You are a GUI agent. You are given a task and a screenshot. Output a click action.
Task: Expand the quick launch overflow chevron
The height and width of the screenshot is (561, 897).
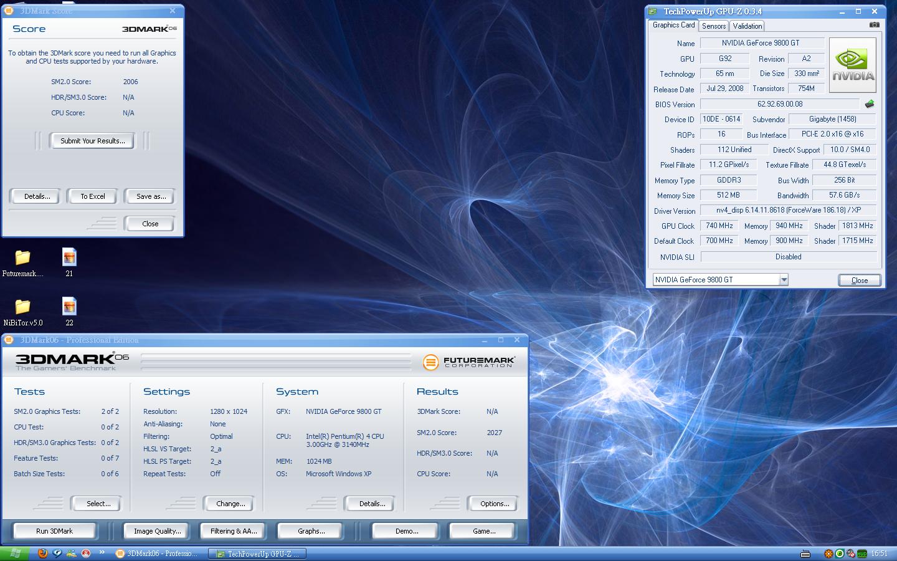tap(102, 552)
